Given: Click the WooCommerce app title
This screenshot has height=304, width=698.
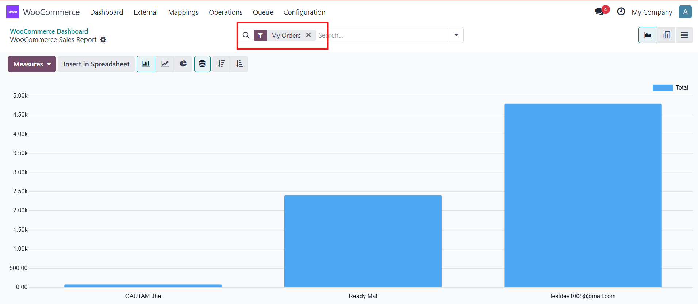Looking at the screenshot, I should (x=51, y=12).
